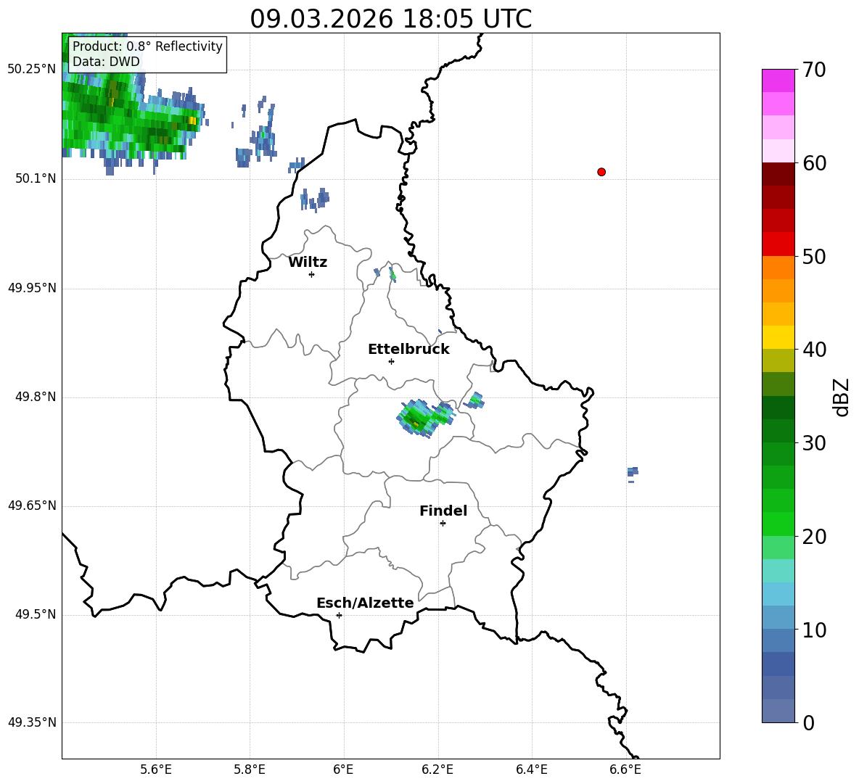This screenshot has width=859, height=784.
Task: Click the slate-blue colorbar segment above 0
Action: click(x=778, y=711)
